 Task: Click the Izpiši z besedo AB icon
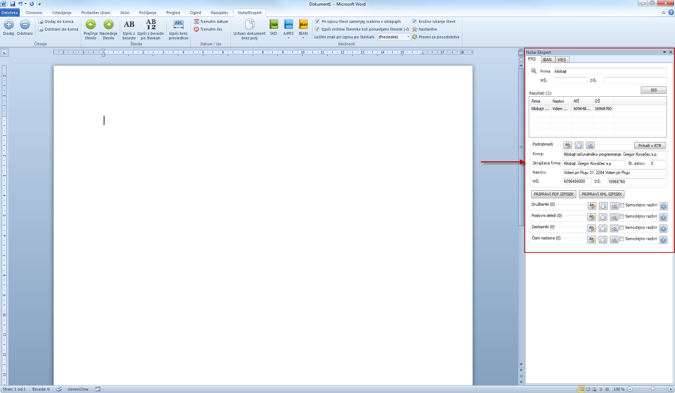tap(129, 24)
